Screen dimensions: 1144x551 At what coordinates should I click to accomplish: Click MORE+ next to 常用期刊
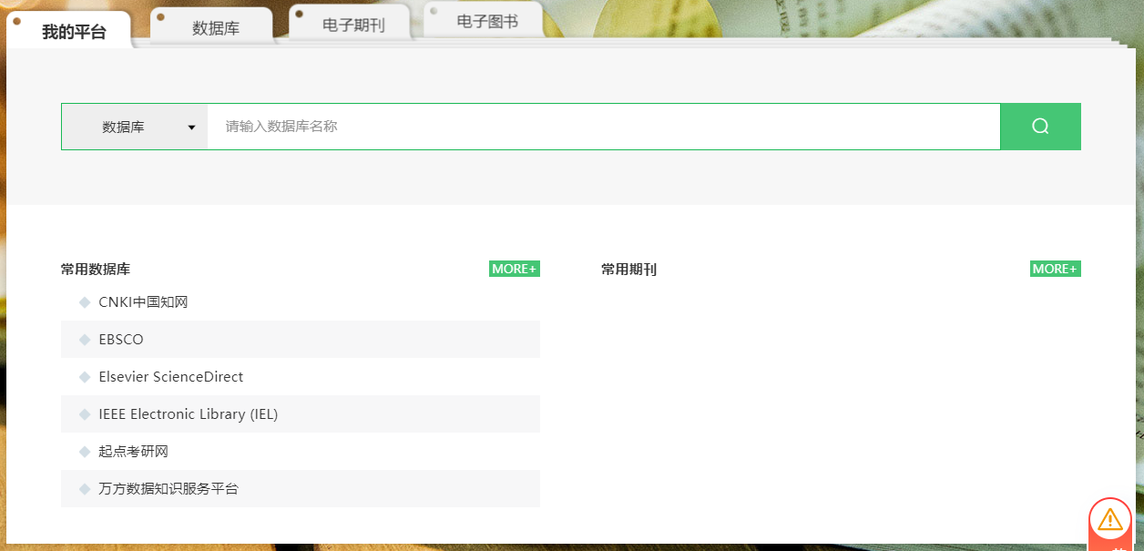coord(1055,269)
